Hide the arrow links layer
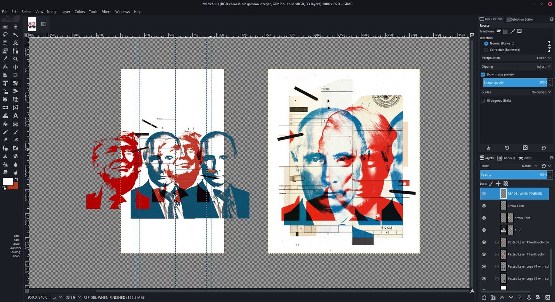The height and width of the screenshot is (302, 555). [484, 218]
